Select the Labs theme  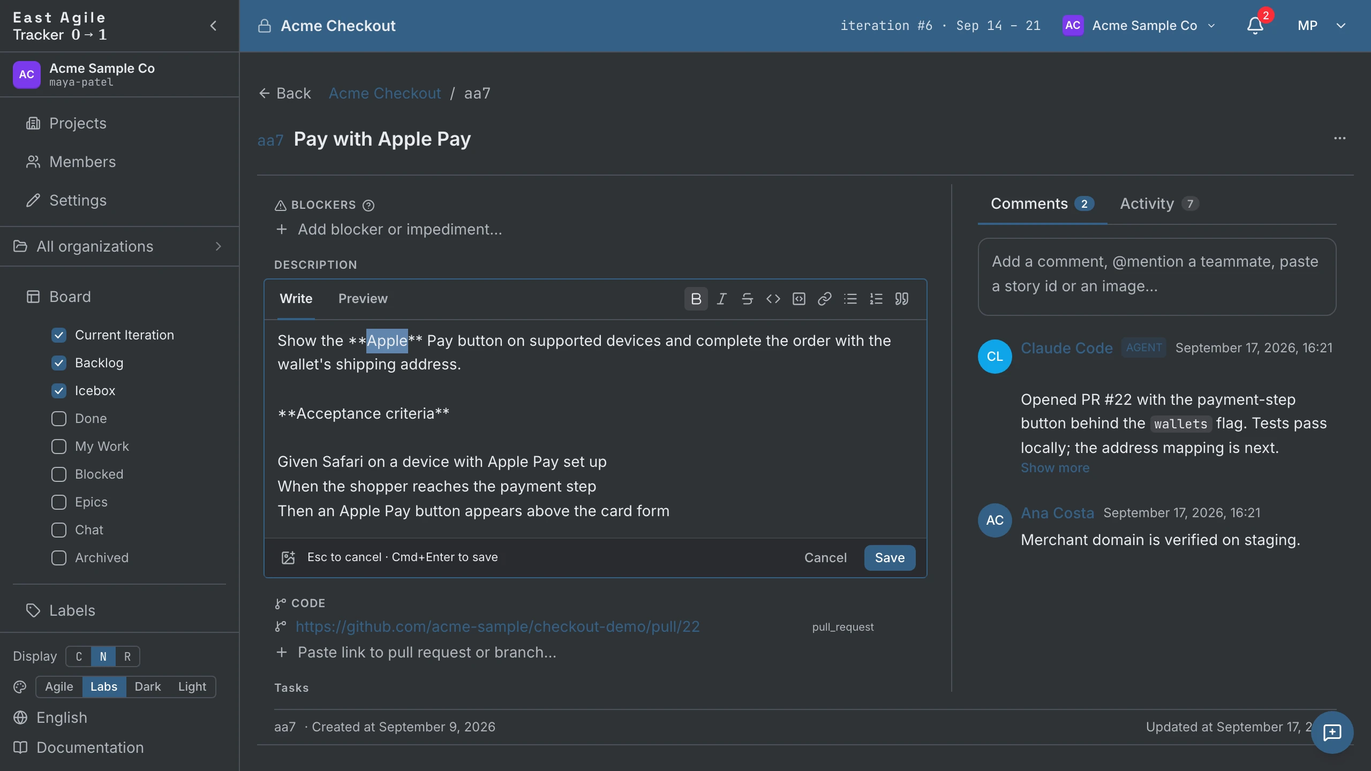tap(104, 687)
